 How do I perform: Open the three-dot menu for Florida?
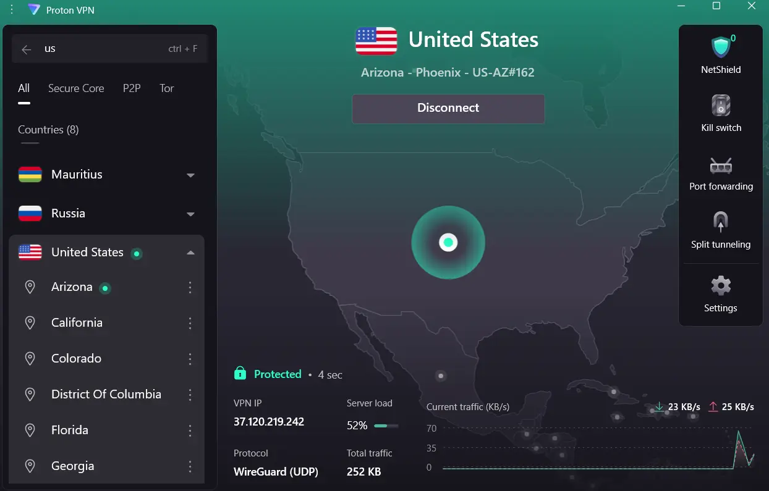[x=190, y=430]
